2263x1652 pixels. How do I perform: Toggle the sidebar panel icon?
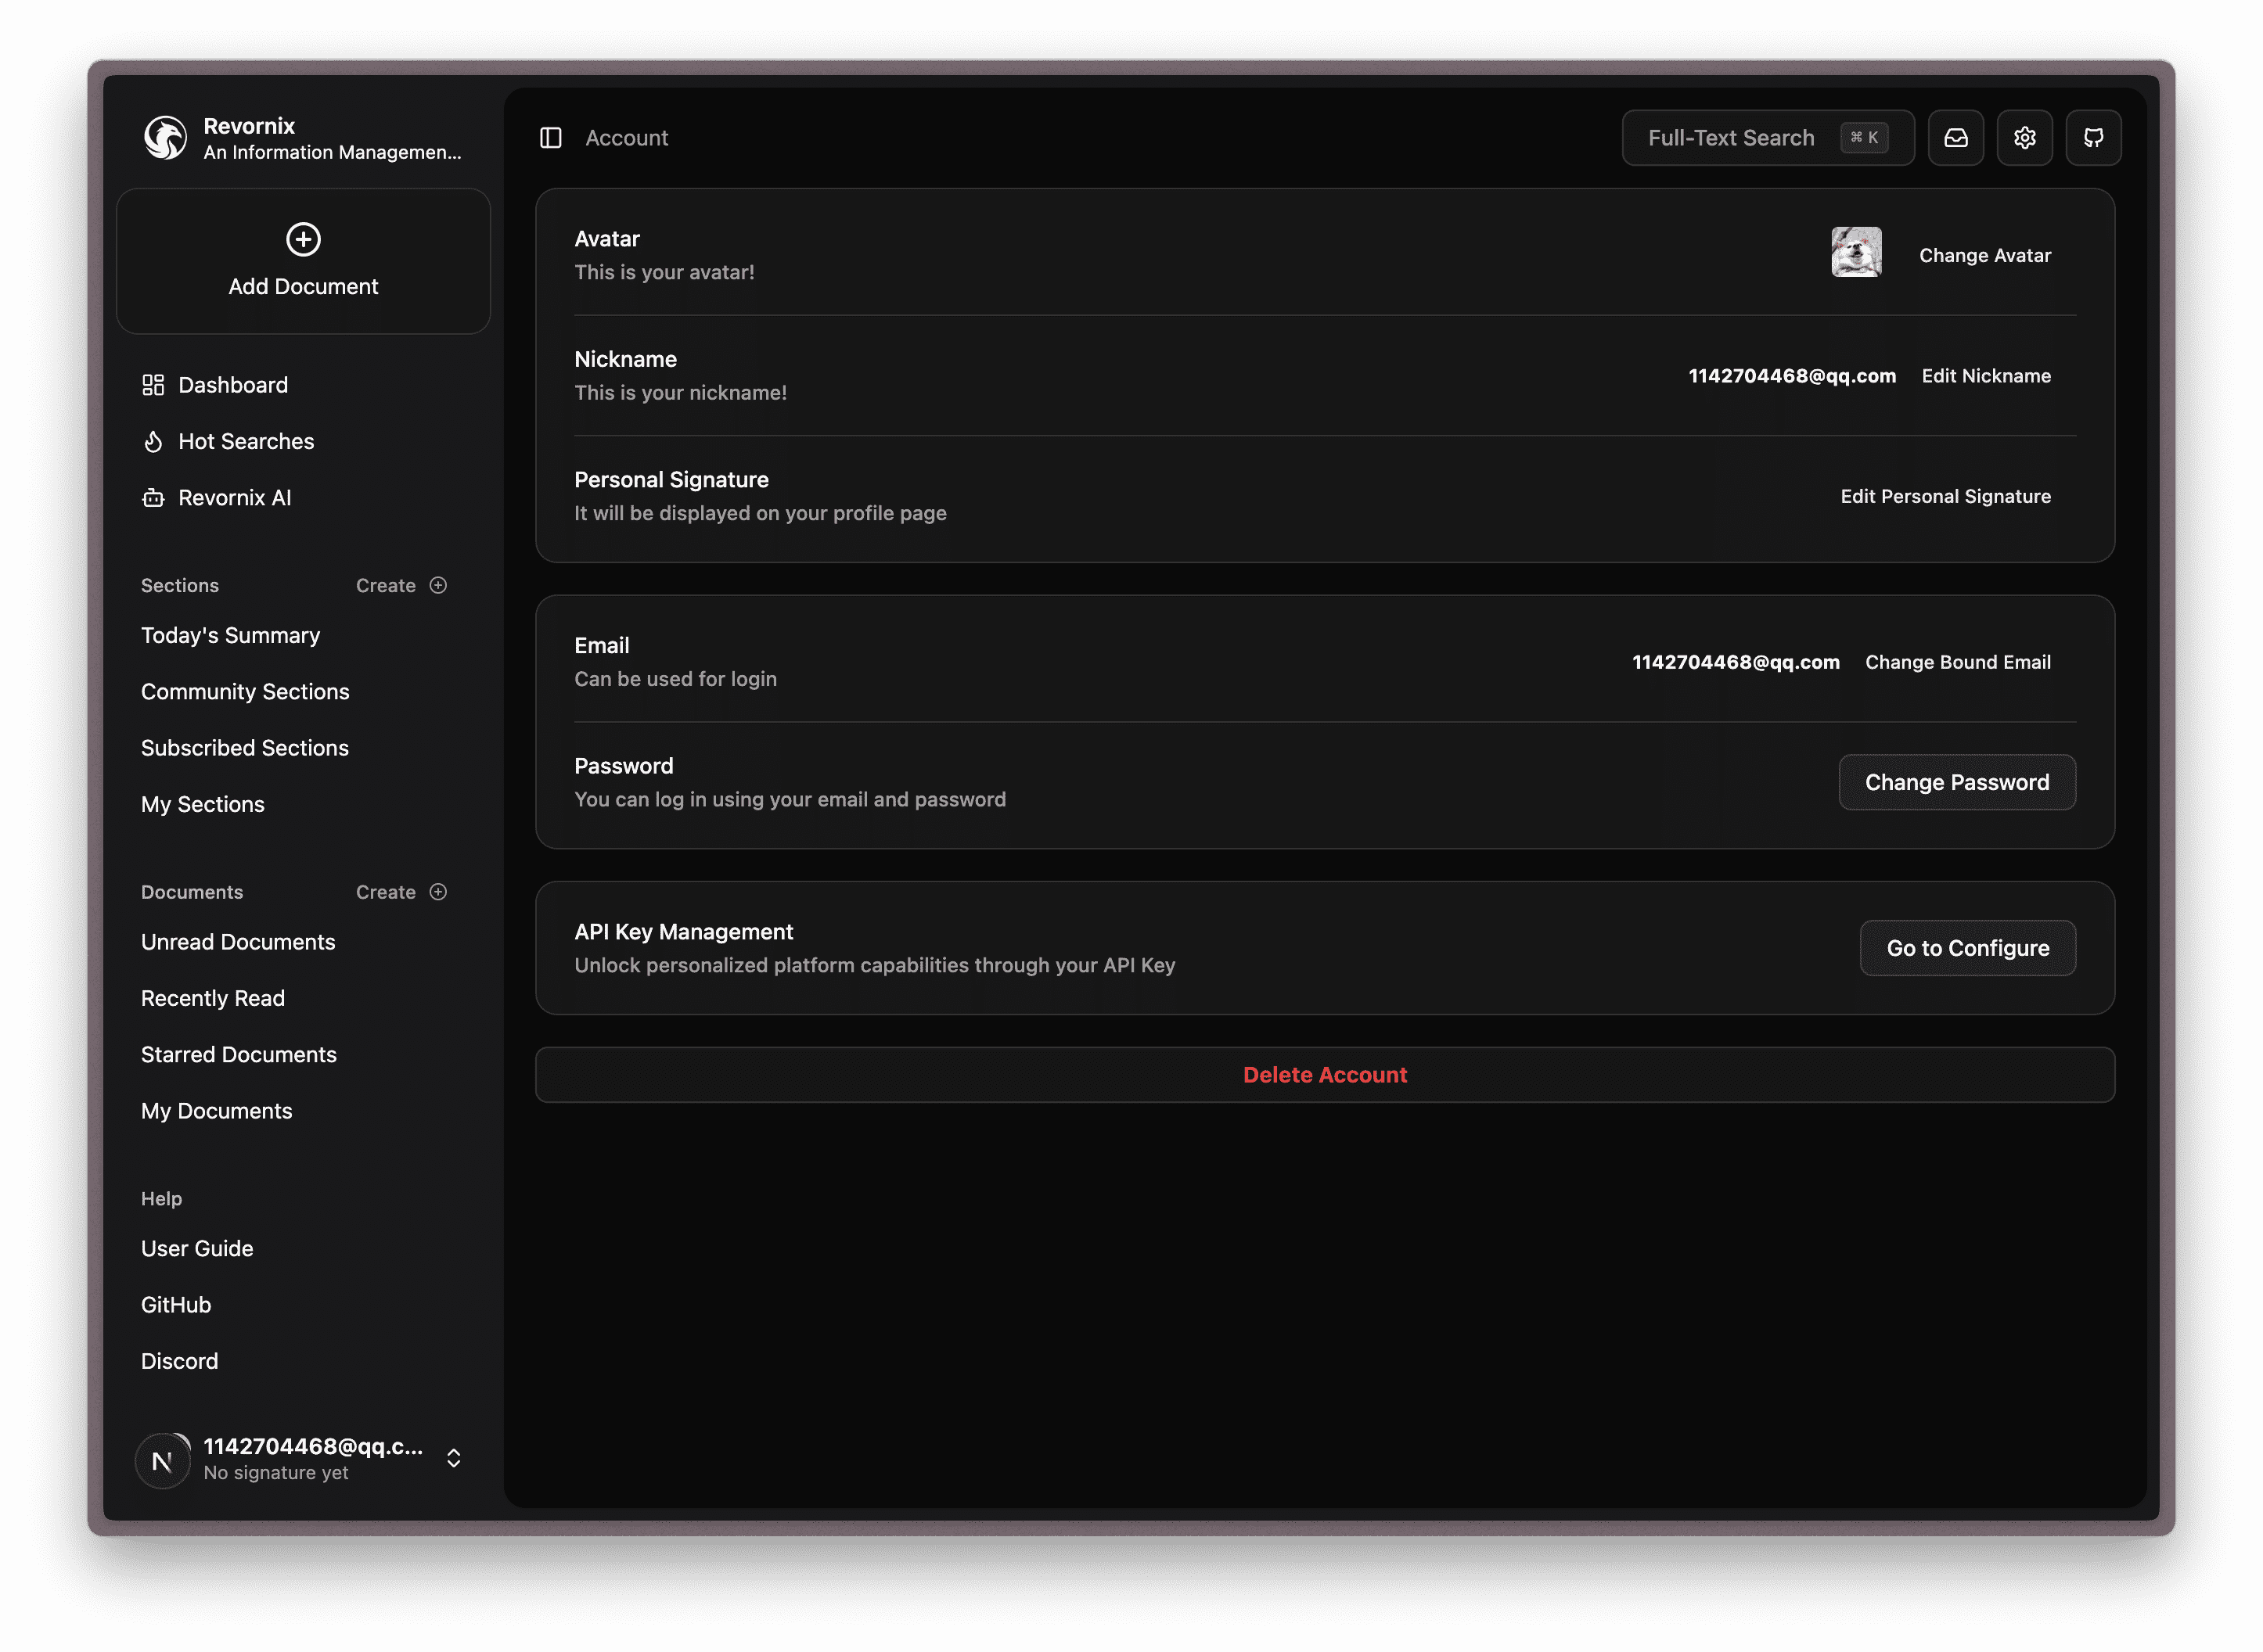coord(550,138)
